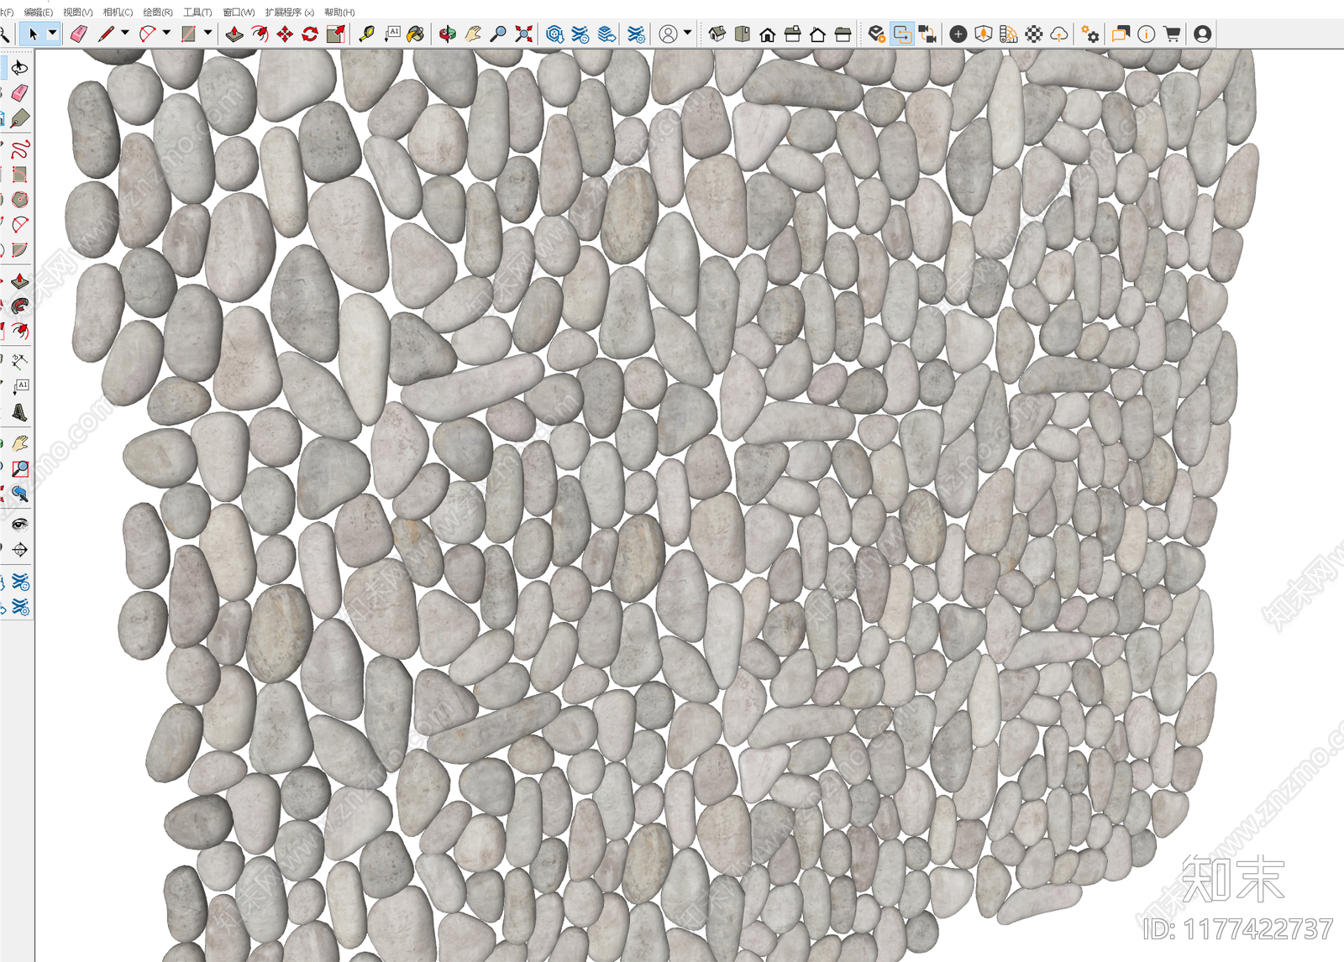Select the Rectangle shape tool
This screenshot has width=1344, height=962.
188,34
